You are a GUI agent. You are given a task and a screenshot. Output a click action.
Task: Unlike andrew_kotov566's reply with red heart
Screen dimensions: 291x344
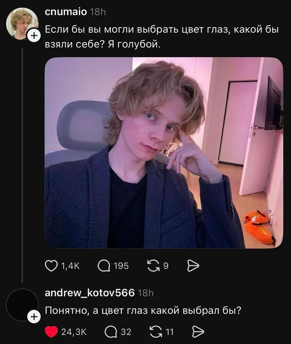click(51, 332)
